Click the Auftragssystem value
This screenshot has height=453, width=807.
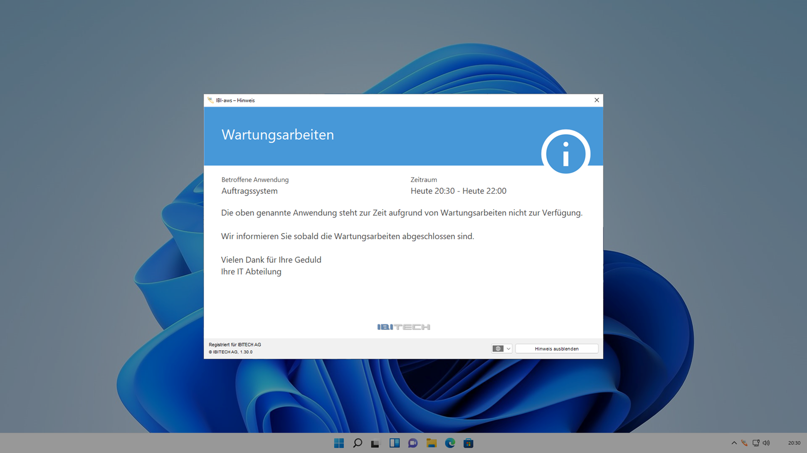click(249, 191)
